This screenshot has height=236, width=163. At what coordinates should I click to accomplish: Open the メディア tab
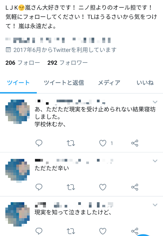(109, 83)
